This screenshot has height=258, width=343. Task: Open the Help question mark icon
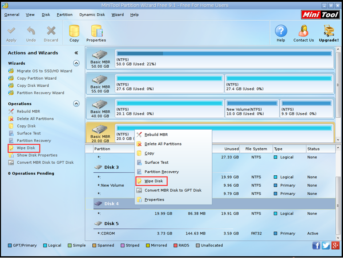tap(281, 31)
